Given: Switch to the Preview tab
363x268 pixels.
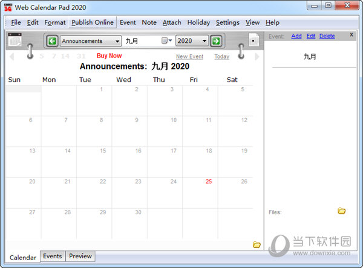Looking at the screenshot, I should tap(80, 256).
